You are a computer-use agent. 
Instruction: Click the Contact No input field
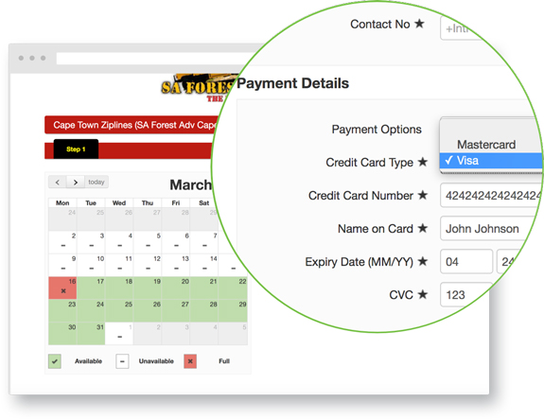click(x=461, y=27)
